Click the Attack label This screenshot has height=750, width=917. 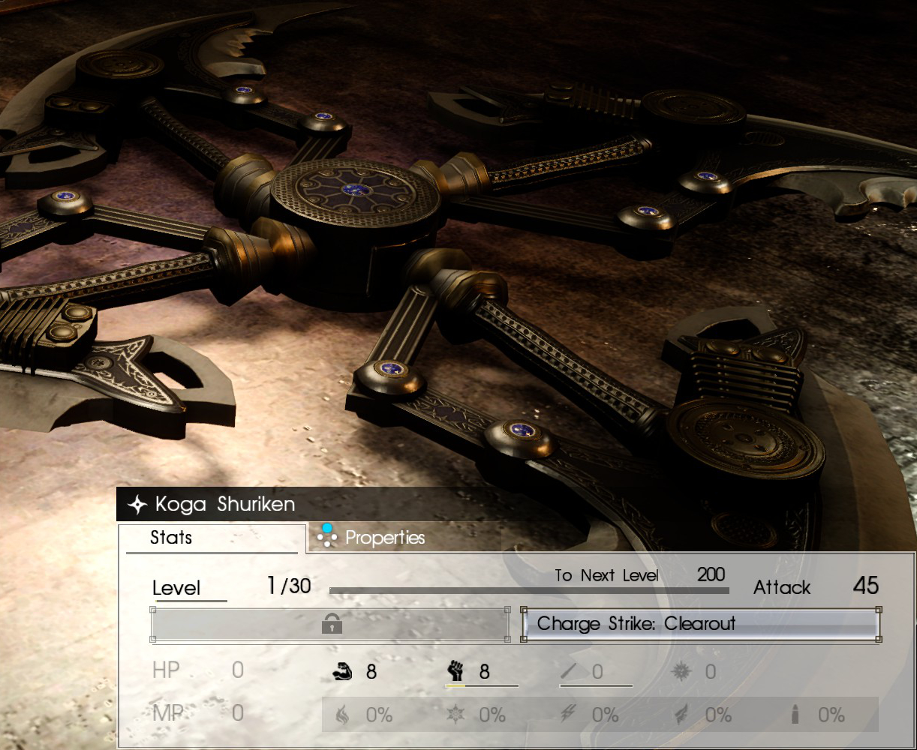coord(782,588)
